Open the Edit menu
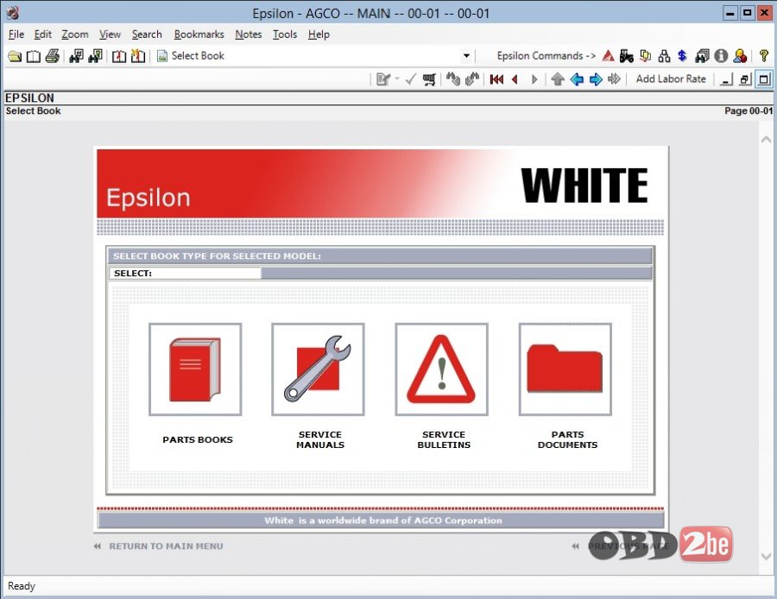This screenshot has width=777, height=599. tap(42, 35)
